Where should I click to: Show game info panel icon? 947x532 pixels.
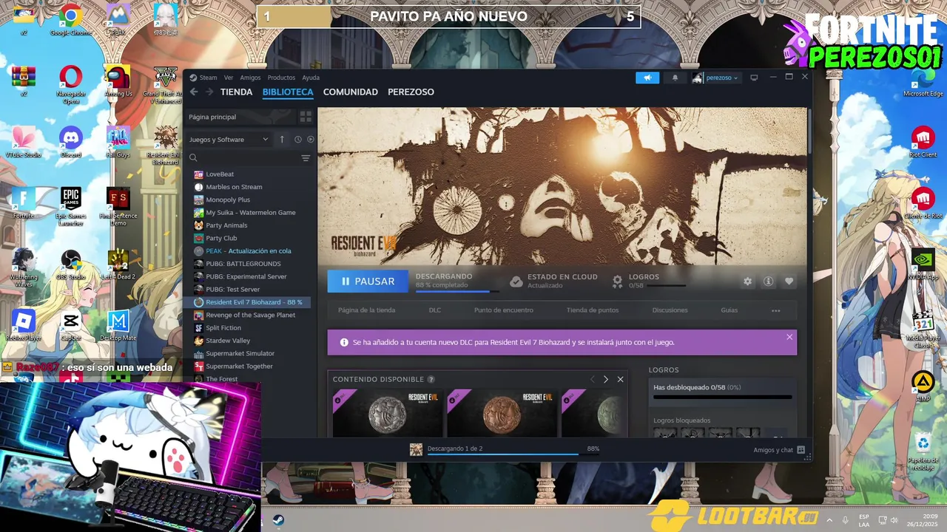tap(769, 282)
